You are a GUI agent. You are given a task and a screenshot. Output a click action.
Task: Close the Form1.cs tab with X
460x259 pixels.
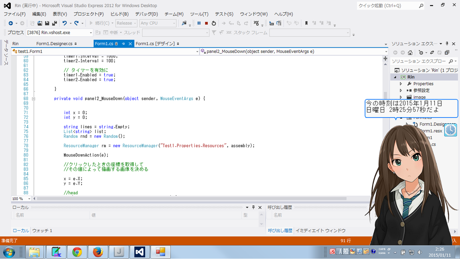[x=130, y=43]
